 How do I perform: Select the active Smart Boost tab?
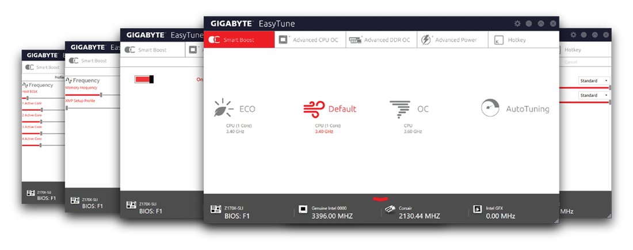pyautogui.click(x=239, y=40)
